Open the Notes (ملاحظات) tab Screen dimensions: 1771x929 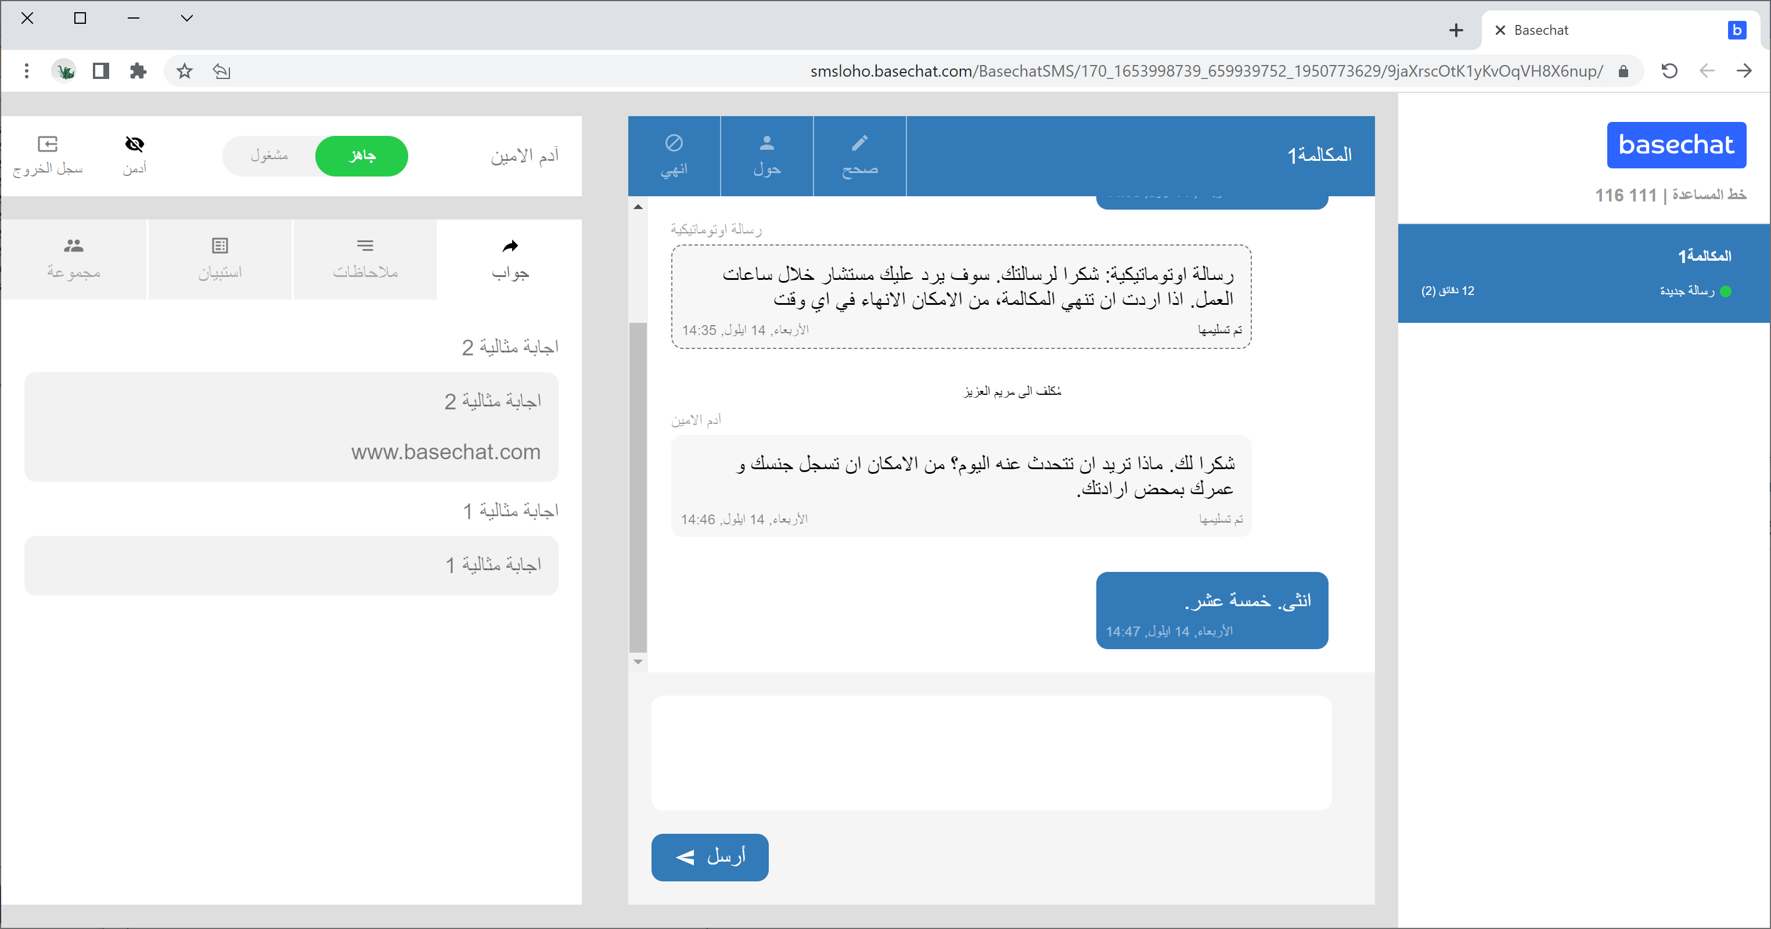point(365,259)
